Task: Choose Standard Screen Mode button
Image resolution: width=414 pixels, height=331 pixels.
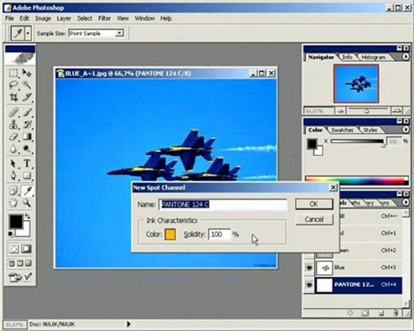Action: coord(11,263)
